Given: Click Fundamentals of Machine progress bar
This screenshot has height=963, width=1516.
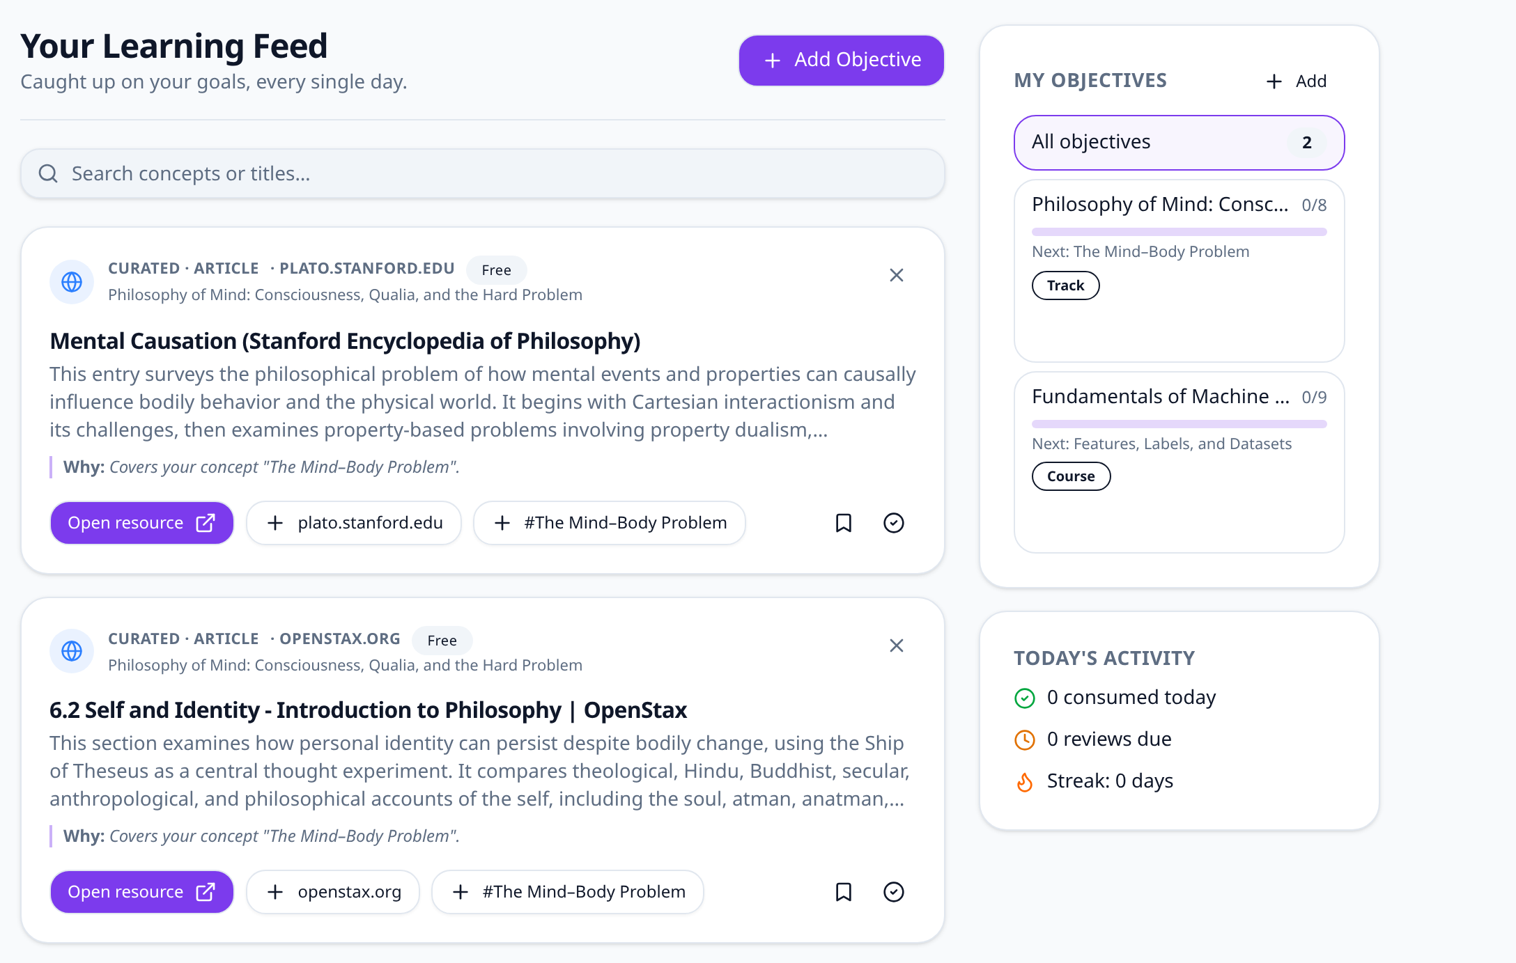Looking at the screenshot, I should click(x=1179, y=424).
